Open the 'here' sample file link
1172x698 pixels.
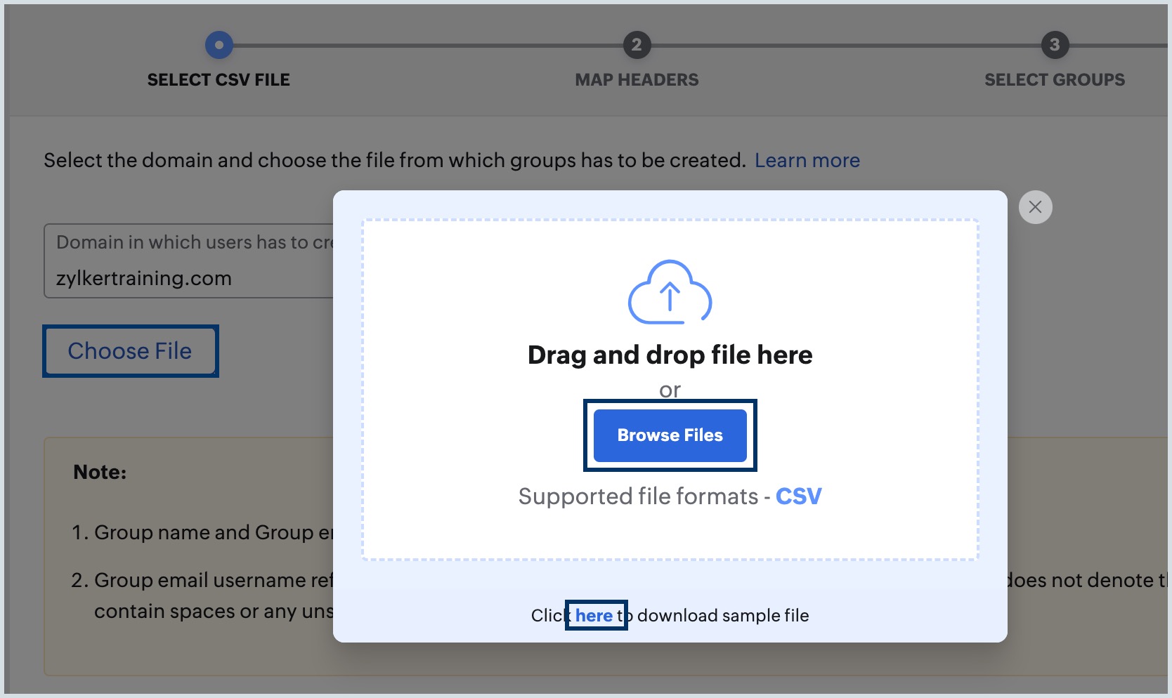click(x=594, y=616)
